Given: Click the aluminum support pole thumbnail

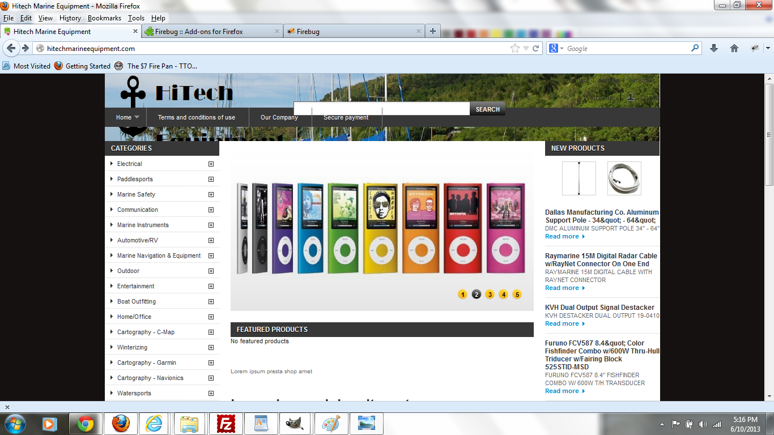Looking at the screenshot, I should (579, 178).
